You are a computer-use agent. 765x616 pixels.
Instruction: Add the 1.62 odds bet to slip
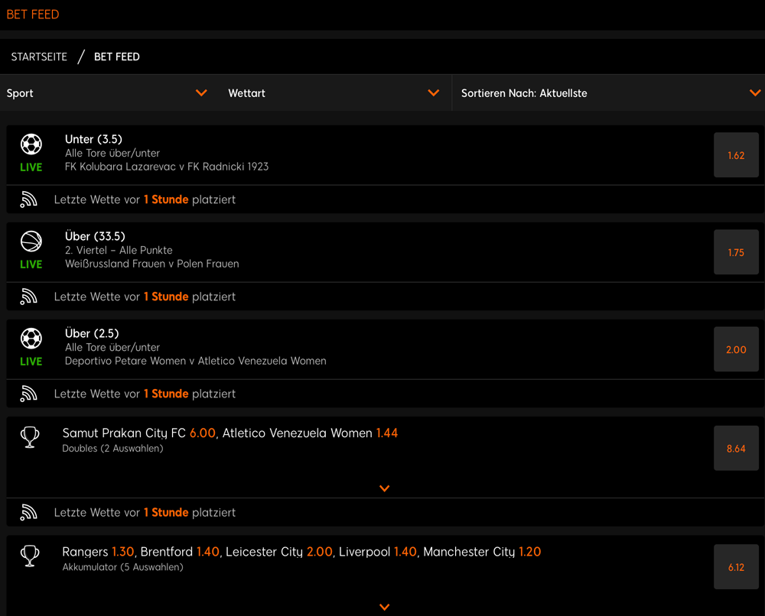pos(736,155)
